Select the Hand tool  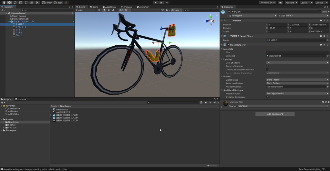coord(4,3)
